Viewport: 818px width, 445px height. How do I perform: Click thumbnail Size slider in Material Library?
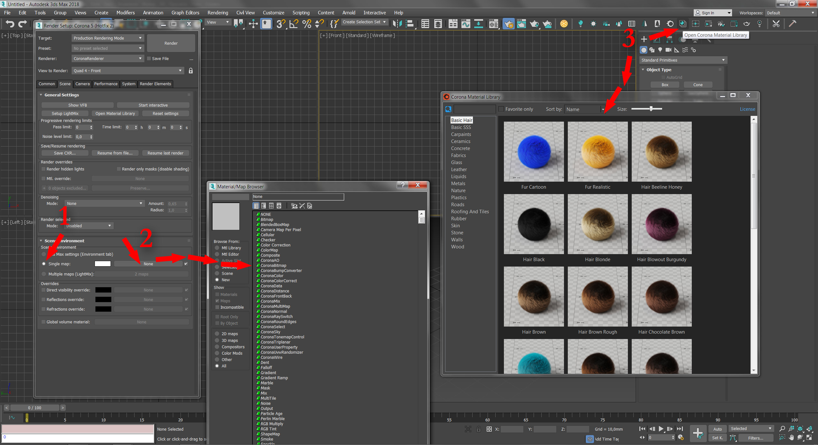coord(647,109)
